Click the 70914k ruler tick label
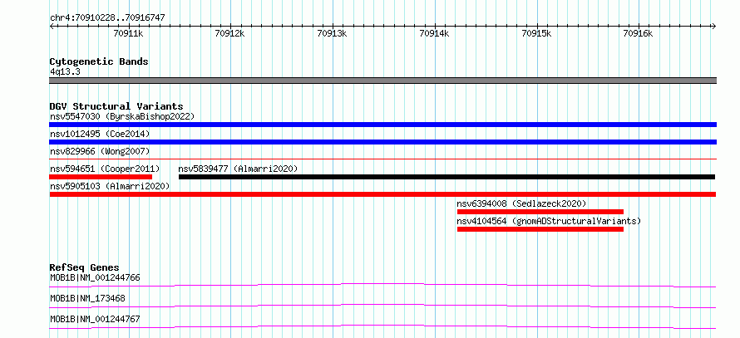Screen dimensions: 740x338 (x=435, y=34)
